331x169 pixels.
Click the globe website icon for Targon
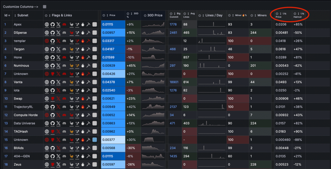coord(47,49)
